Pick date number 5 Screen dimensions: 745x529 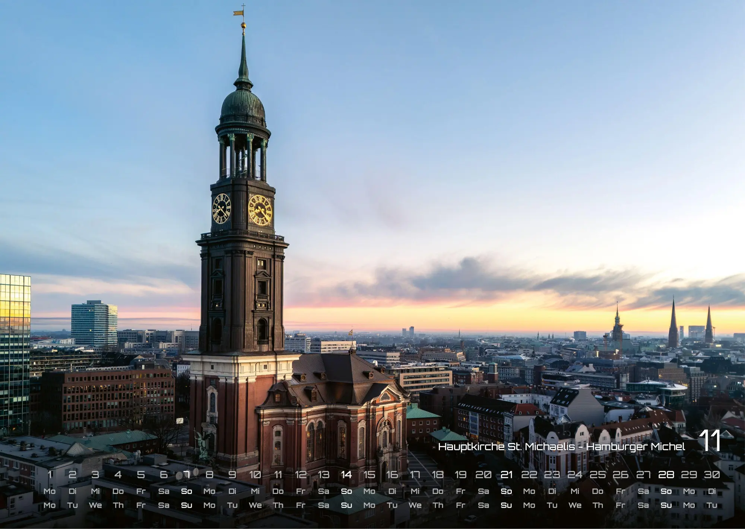[141, 475]
